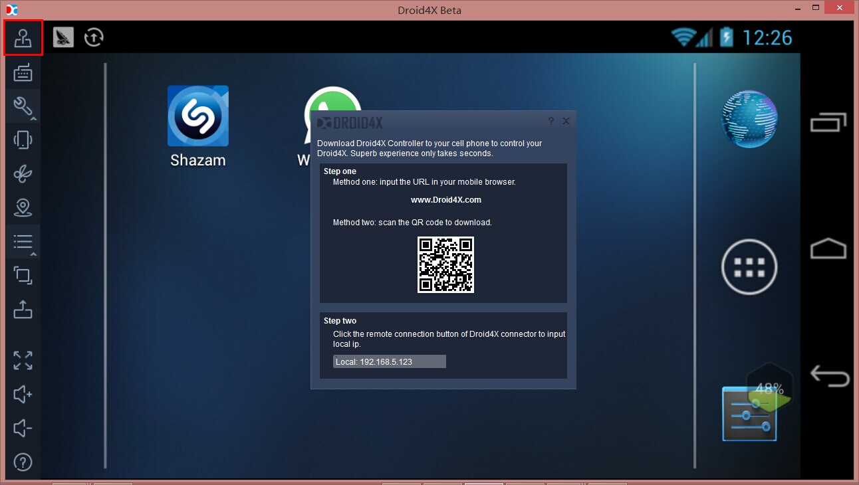Open the globe browser app

pos(750,118)
